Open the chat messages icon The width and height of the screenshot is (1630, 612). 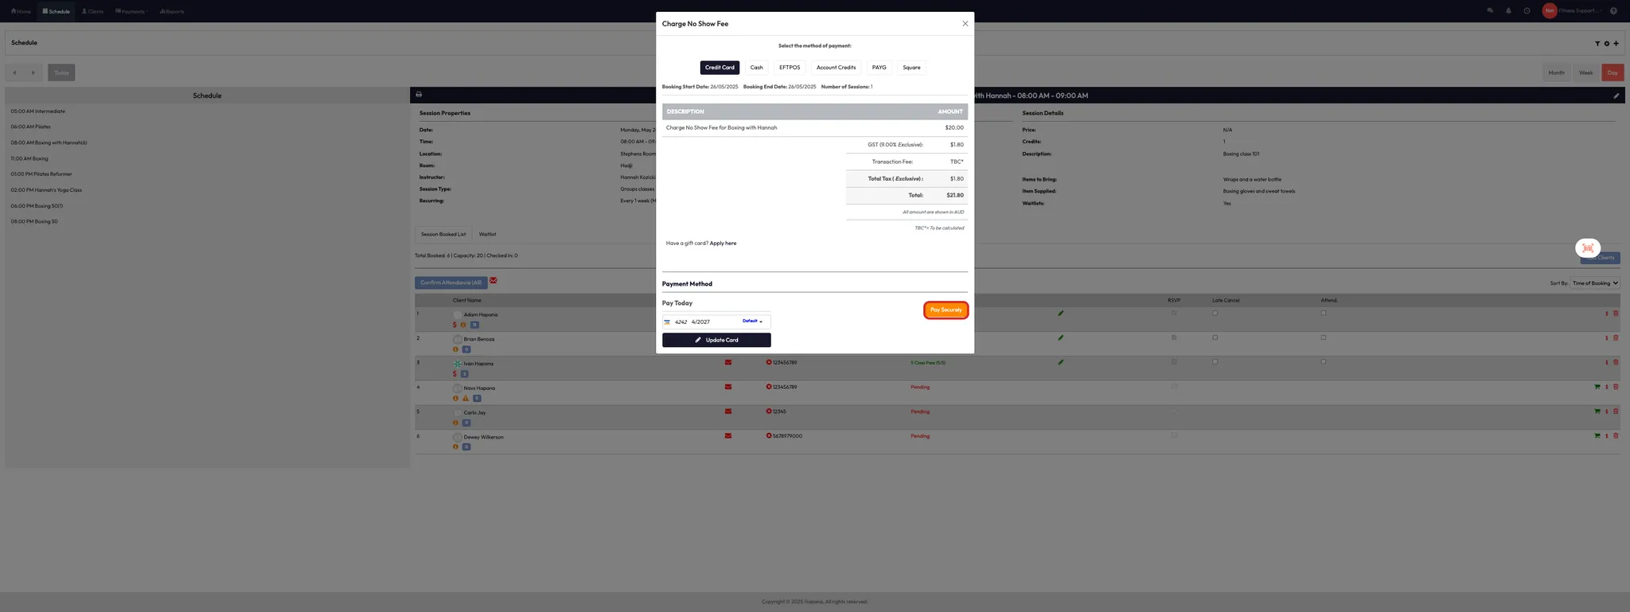coord(1490,11)
